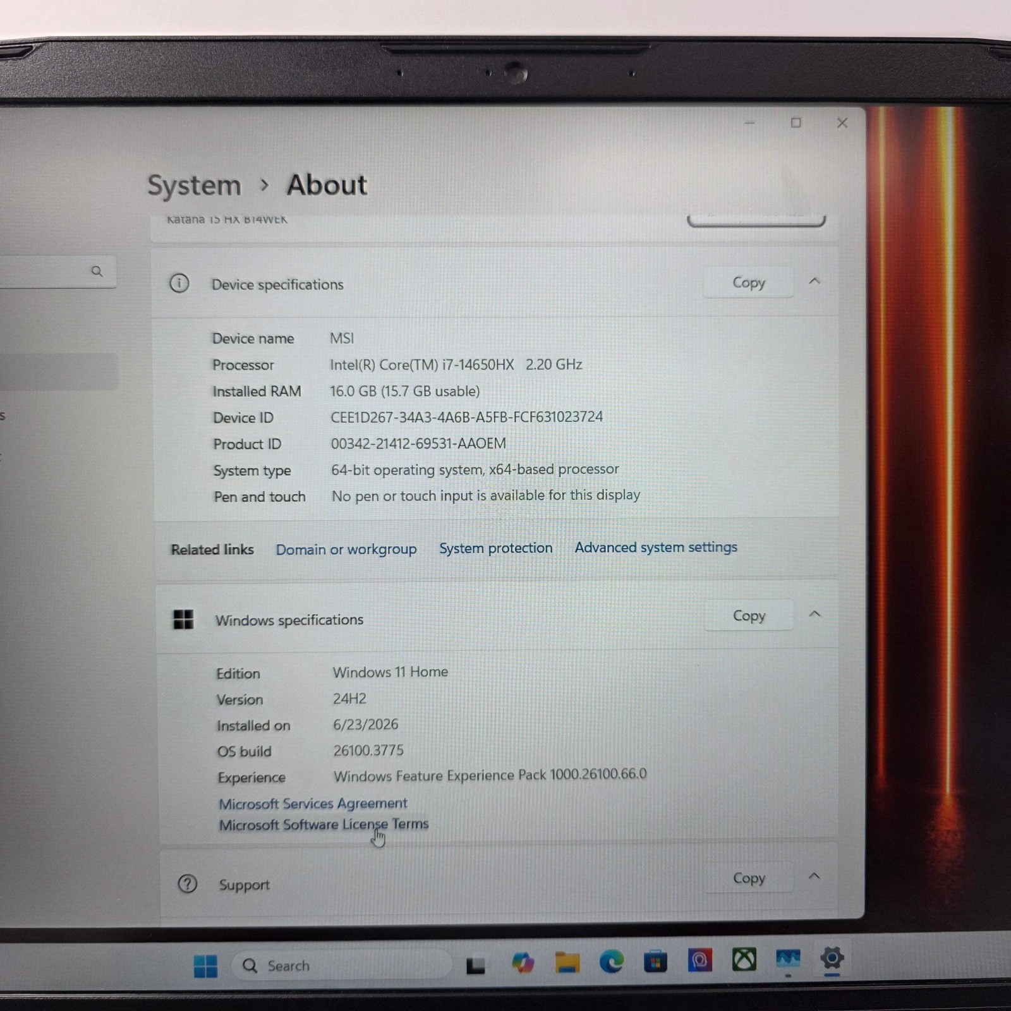Click the Installed on 6/23/2026 date

[365, 725]
